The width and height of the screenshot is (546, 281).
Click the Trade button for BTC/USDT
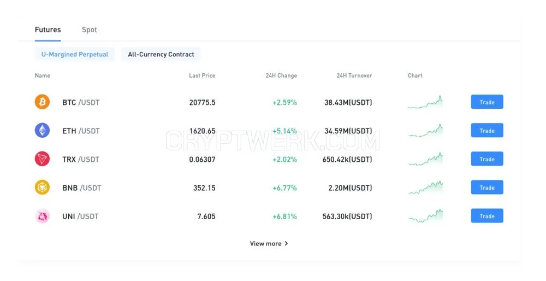[x=487, y=102]
